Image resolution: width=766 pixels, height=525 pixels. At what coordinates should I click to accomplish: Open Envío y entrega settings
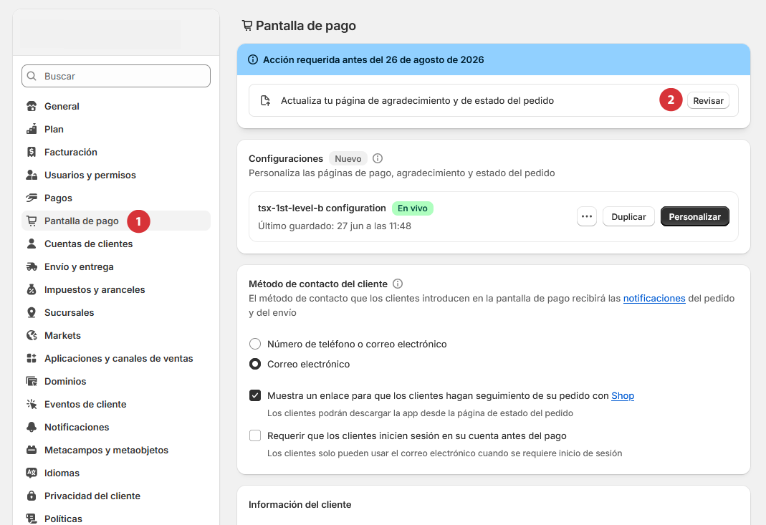point(79,266)
